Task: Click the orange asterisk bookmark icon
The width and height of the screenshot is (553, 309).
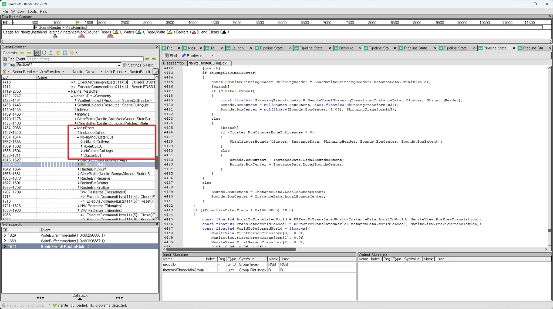Action: pyautogui.click(x=58, y=53)
